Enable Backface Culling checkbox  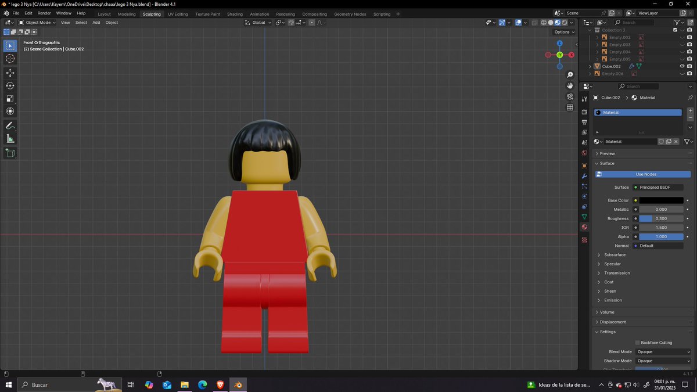(x=637, y=343)
